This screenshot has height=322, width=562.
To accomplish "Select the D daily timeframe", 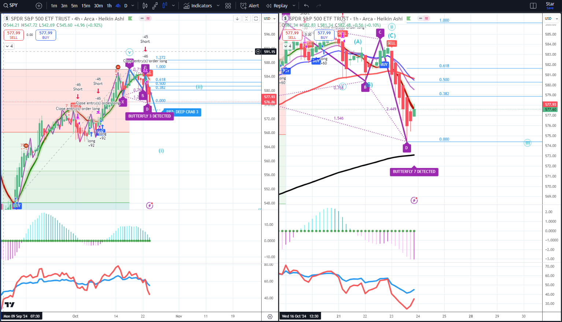I will click(x=126, y=6).
